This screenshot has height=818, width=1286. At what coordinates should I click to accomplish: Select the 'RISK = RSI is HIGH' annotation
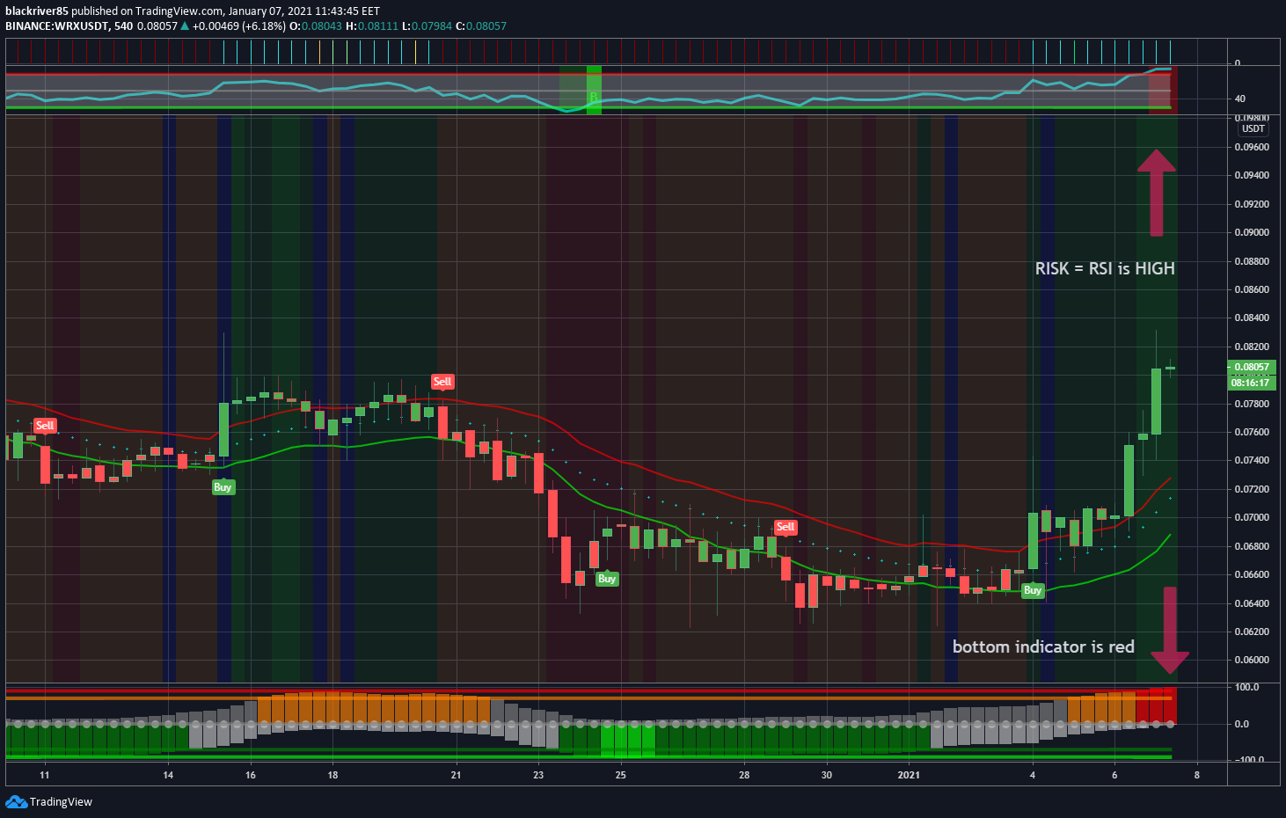coord(1105,268)
